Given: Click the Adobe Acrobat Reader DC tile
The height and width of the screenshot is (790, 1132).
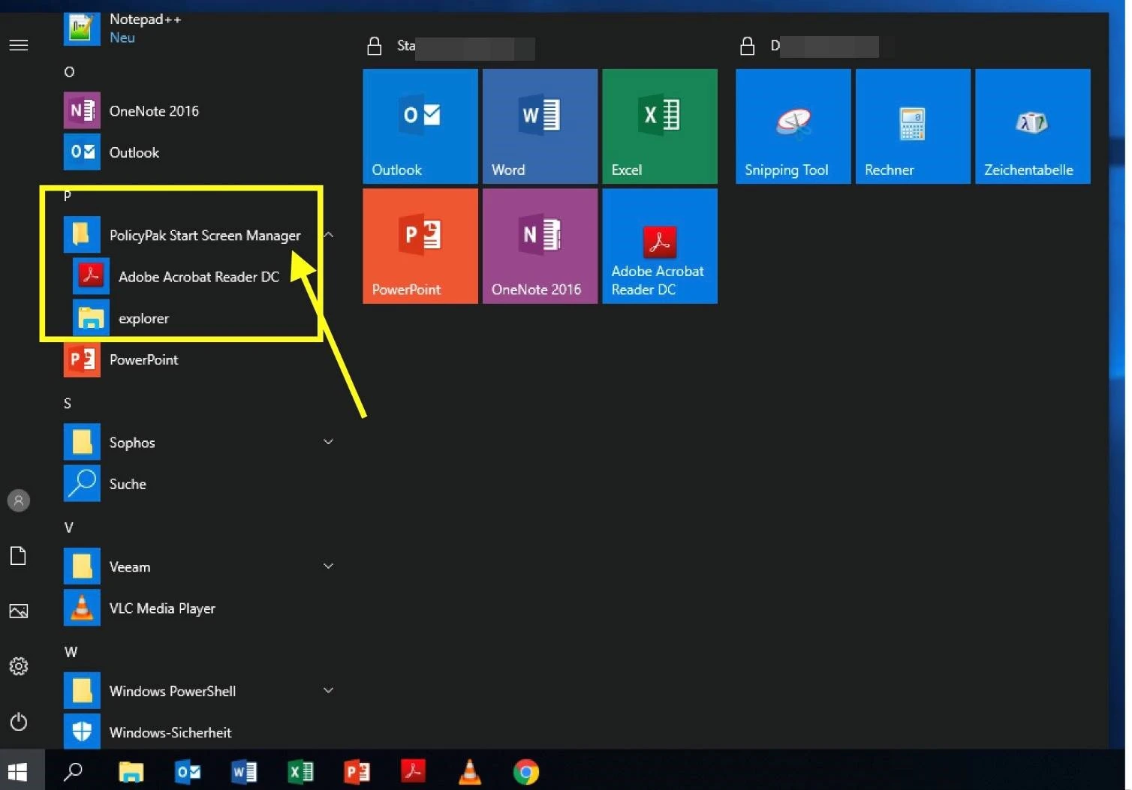Looking at the screenshot, I should point(659,246).
